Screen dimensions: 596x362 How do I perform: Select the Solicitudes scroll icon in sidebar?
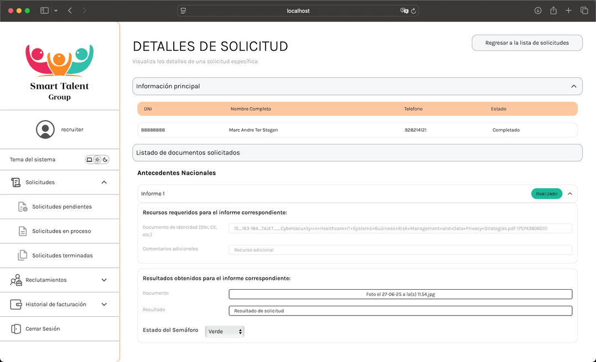coord(17,182)
